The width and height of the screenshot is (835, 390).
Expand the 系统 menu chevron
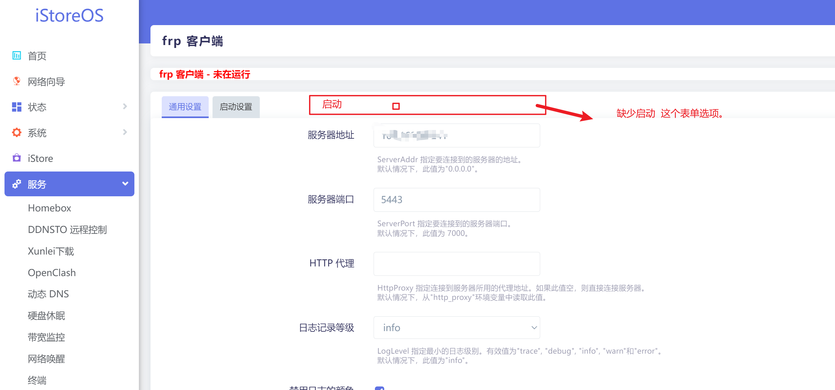click(x=125, y=132)
